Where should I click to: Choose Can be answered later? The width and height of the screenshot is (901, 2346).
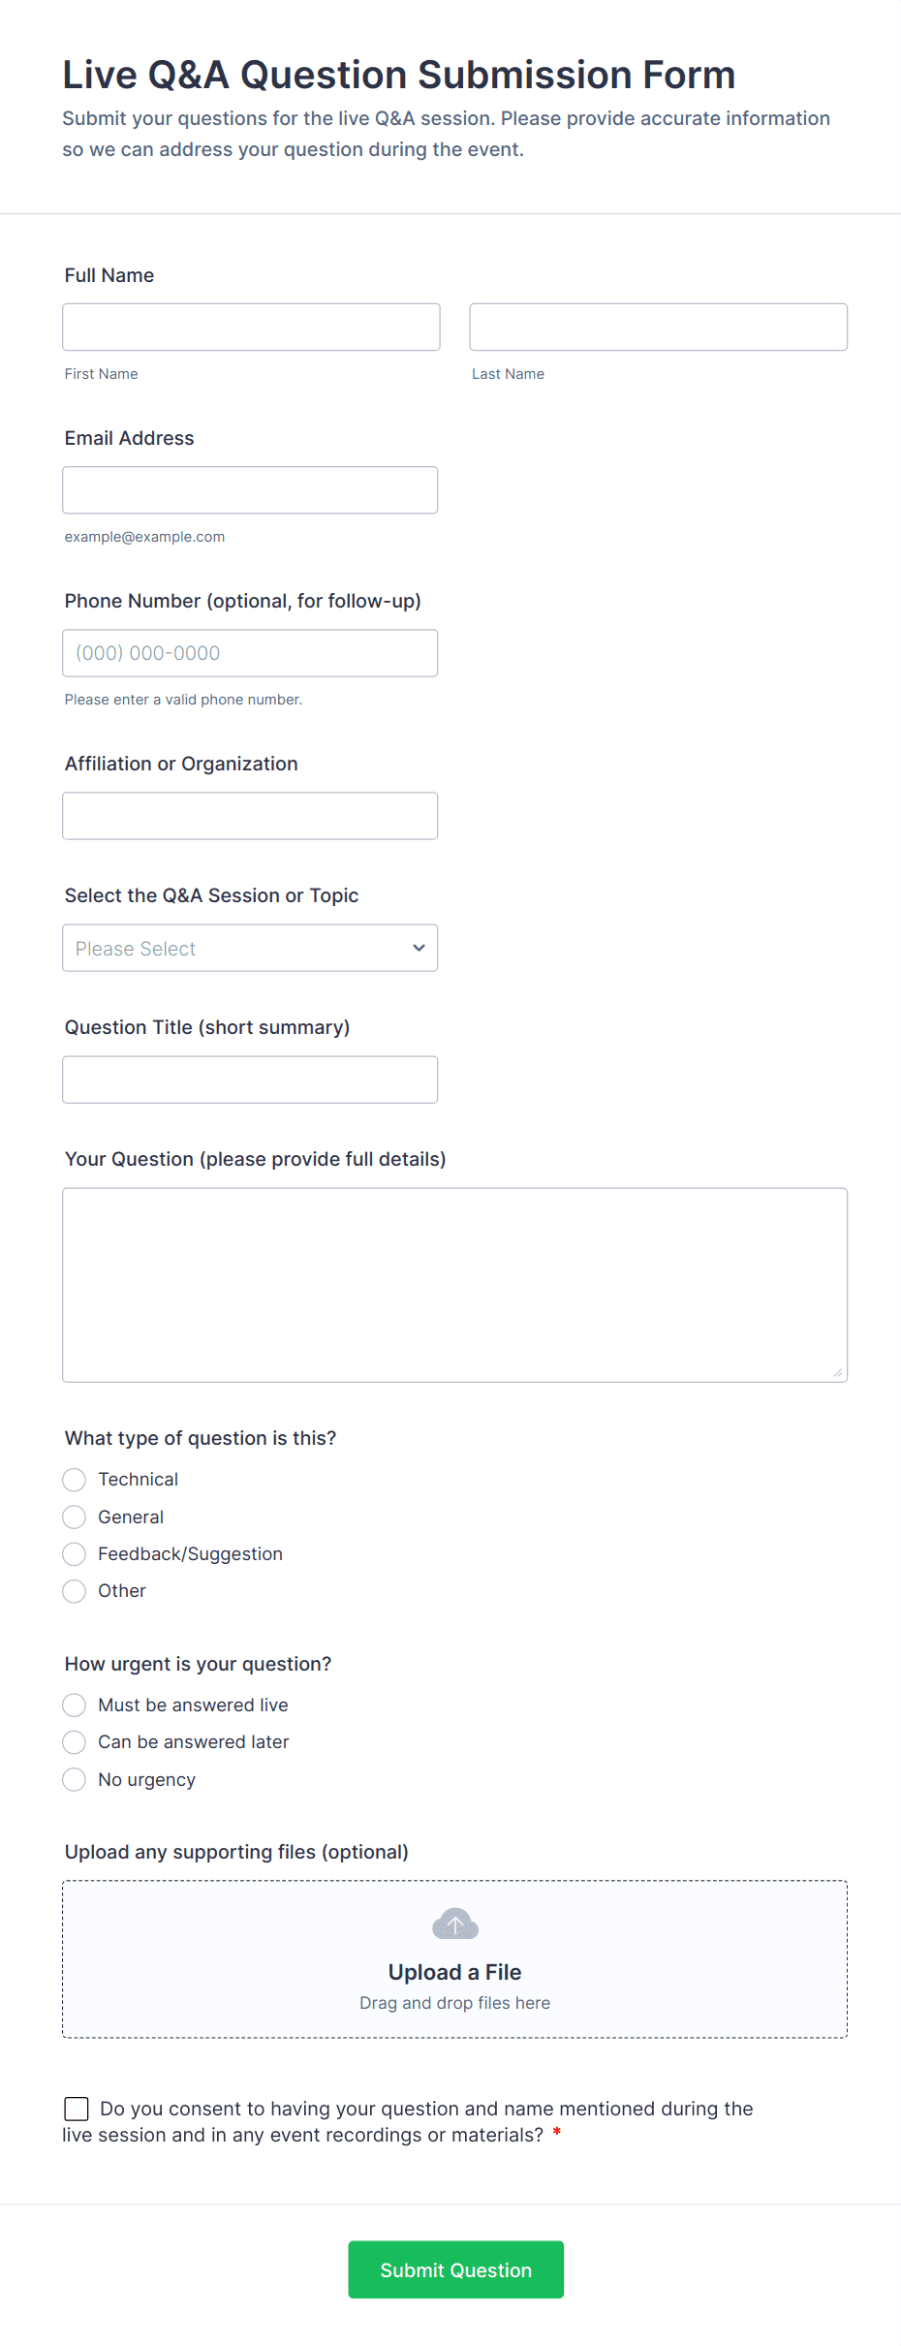tap(75, 1742)
